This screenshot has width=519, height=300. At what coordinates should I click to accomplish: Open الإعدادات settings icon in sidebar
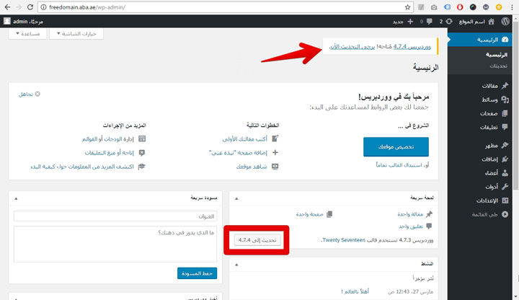pyautogui.click(x=505, y=200)
